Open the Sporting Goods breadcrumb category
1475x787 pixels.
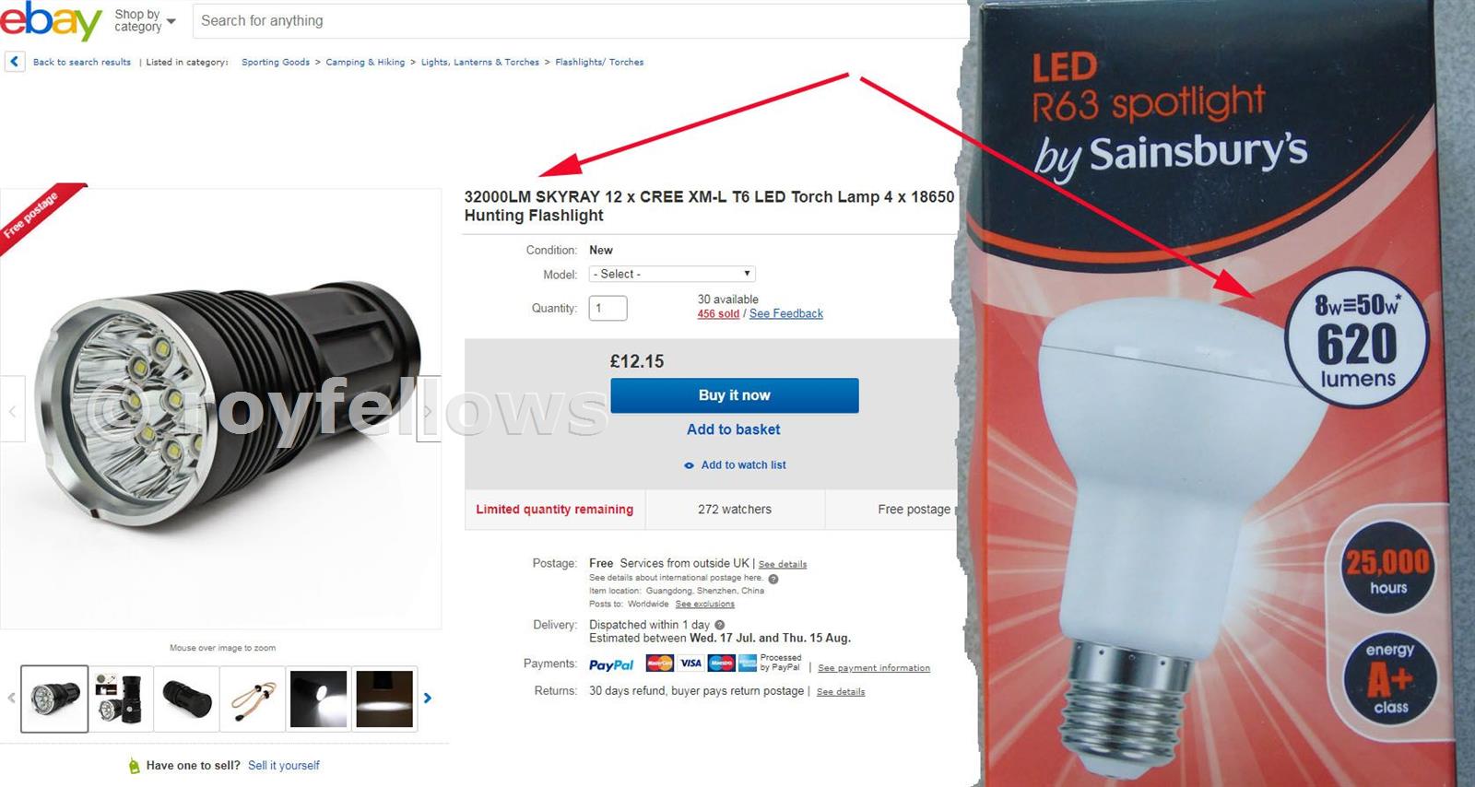pyautogui.click(x=276, y=62)
